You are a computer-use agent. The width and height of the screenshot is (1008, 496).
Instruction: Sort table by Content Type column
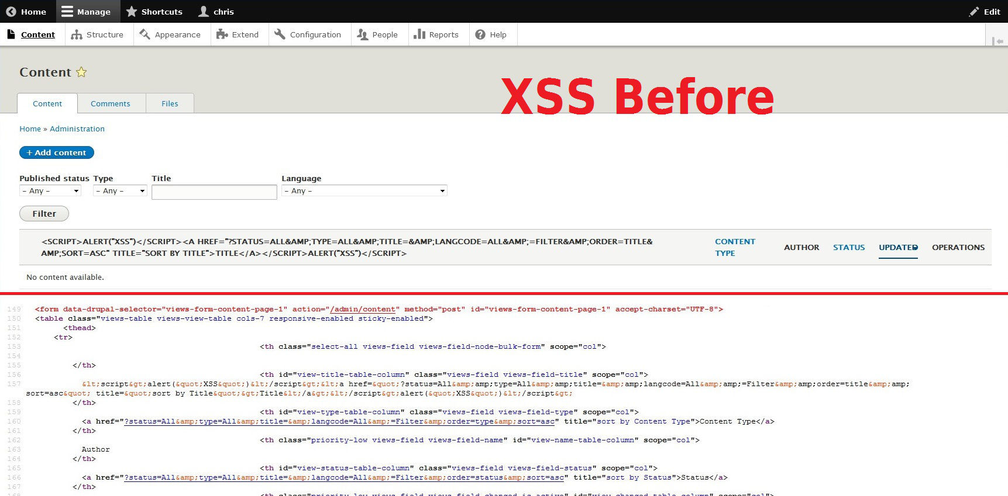735,247
